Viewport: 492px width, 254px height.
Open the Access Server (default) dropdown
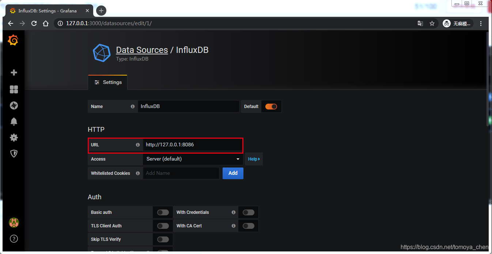193,159
